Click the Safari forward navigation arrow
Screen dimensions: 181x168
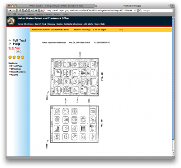(14, 10)
